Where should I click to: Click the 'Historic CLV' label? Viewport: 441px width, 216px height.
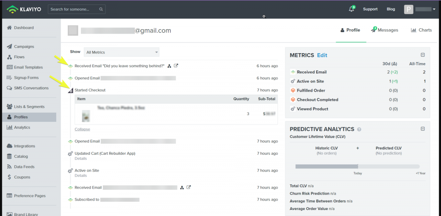(x=326, y=148)
